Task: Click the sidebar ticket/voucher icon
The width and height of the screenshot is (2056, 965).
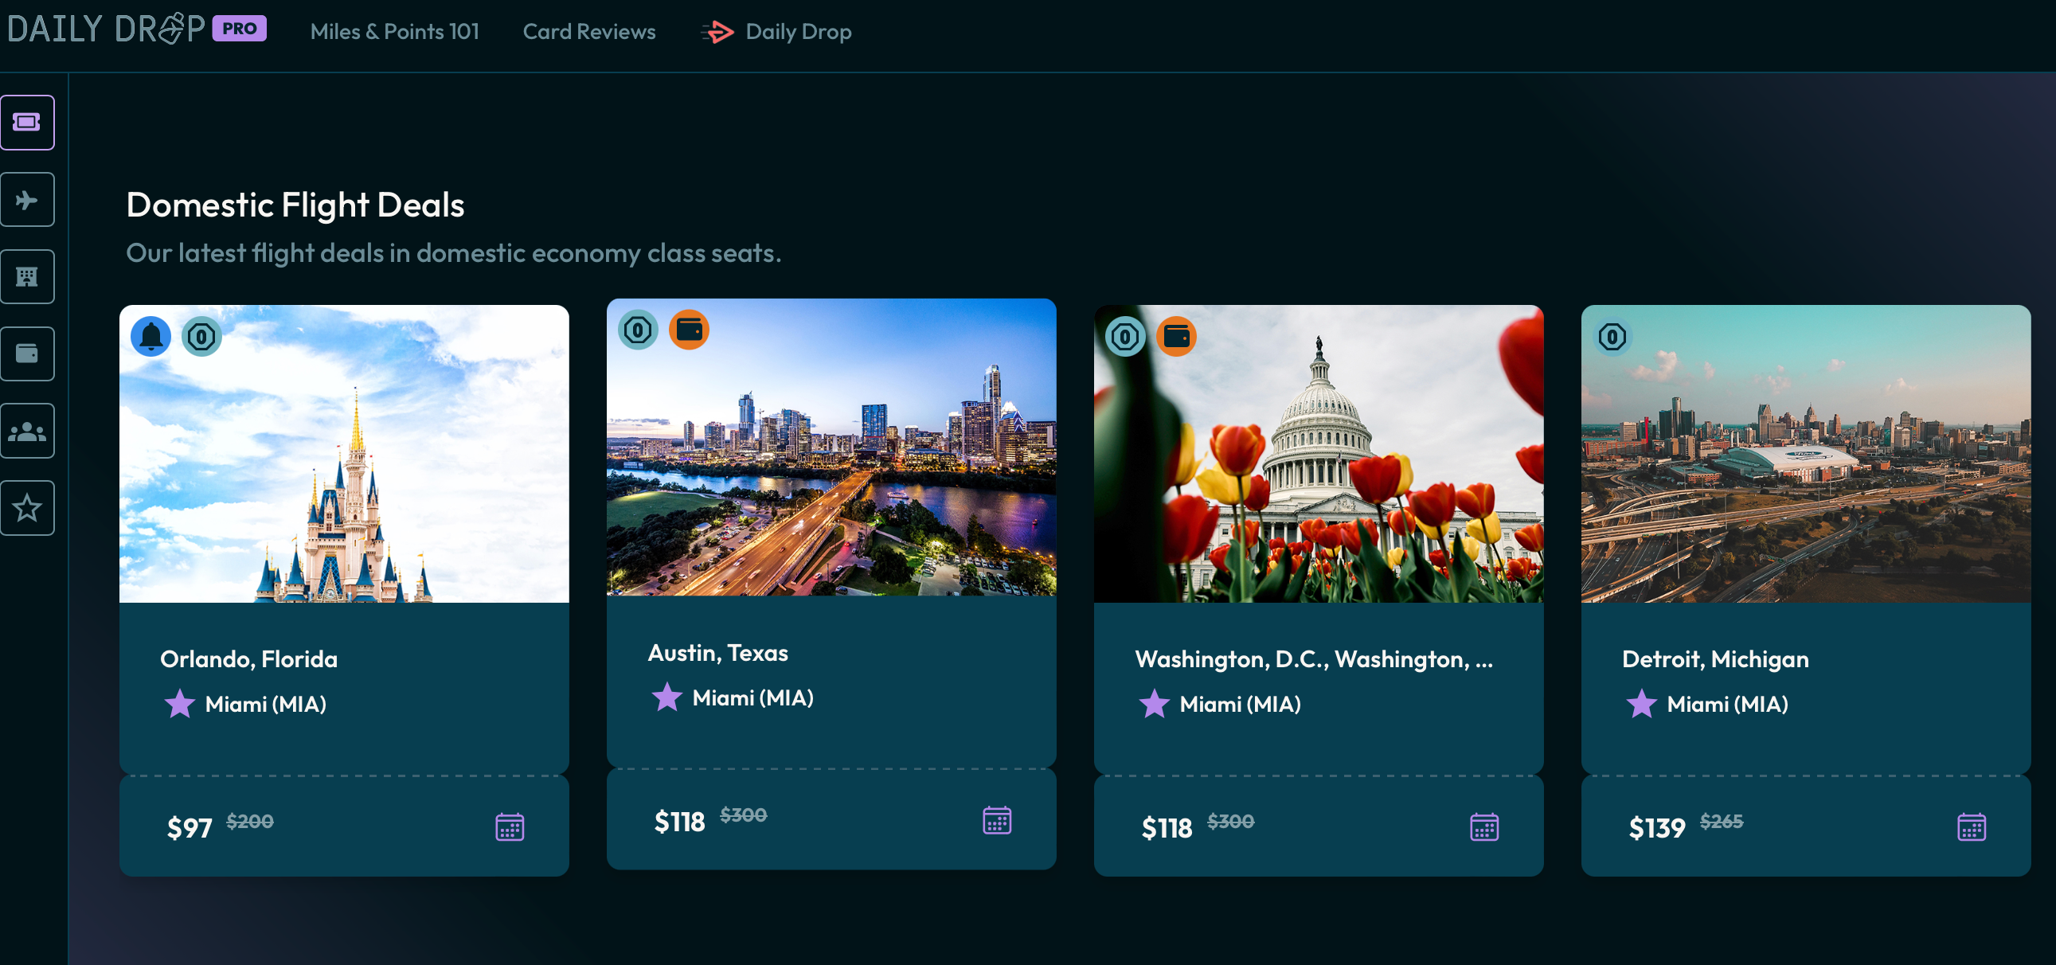Action: coord(29,121)
